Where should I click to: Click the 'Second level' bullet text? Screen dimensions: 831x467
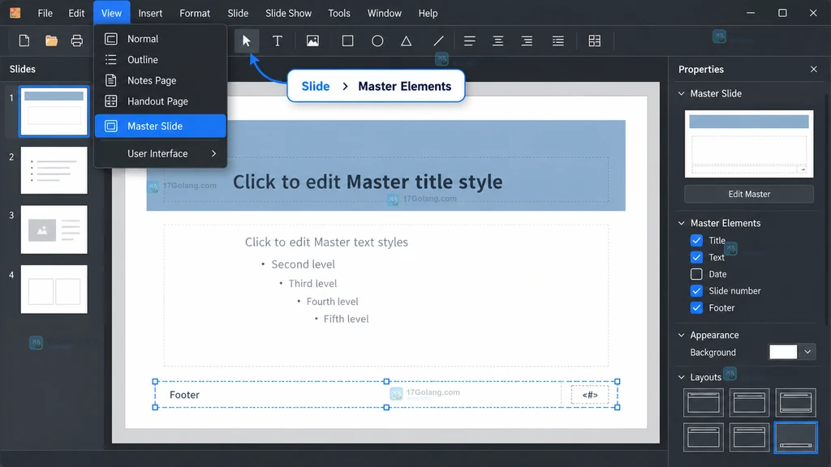point(303,264)
